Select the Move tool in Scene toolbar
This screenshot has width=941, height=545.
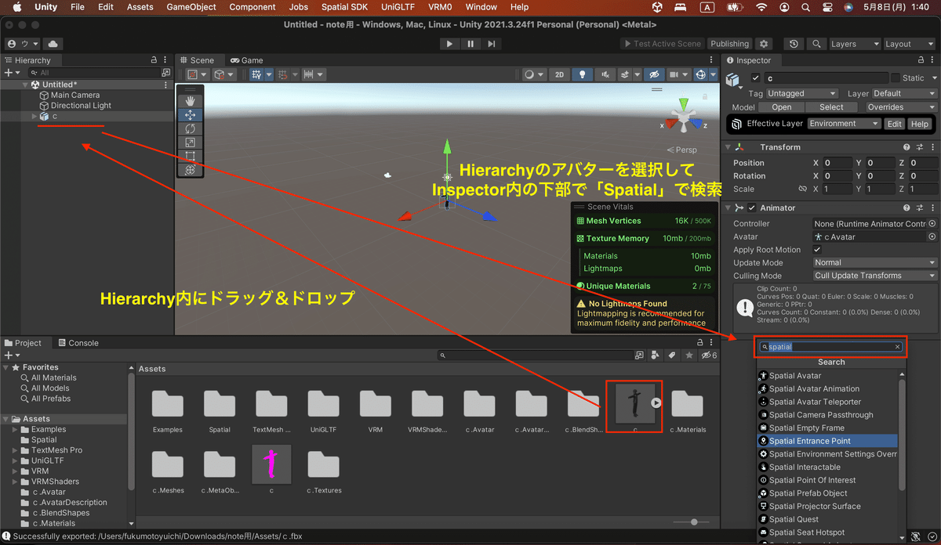point(190,115)
